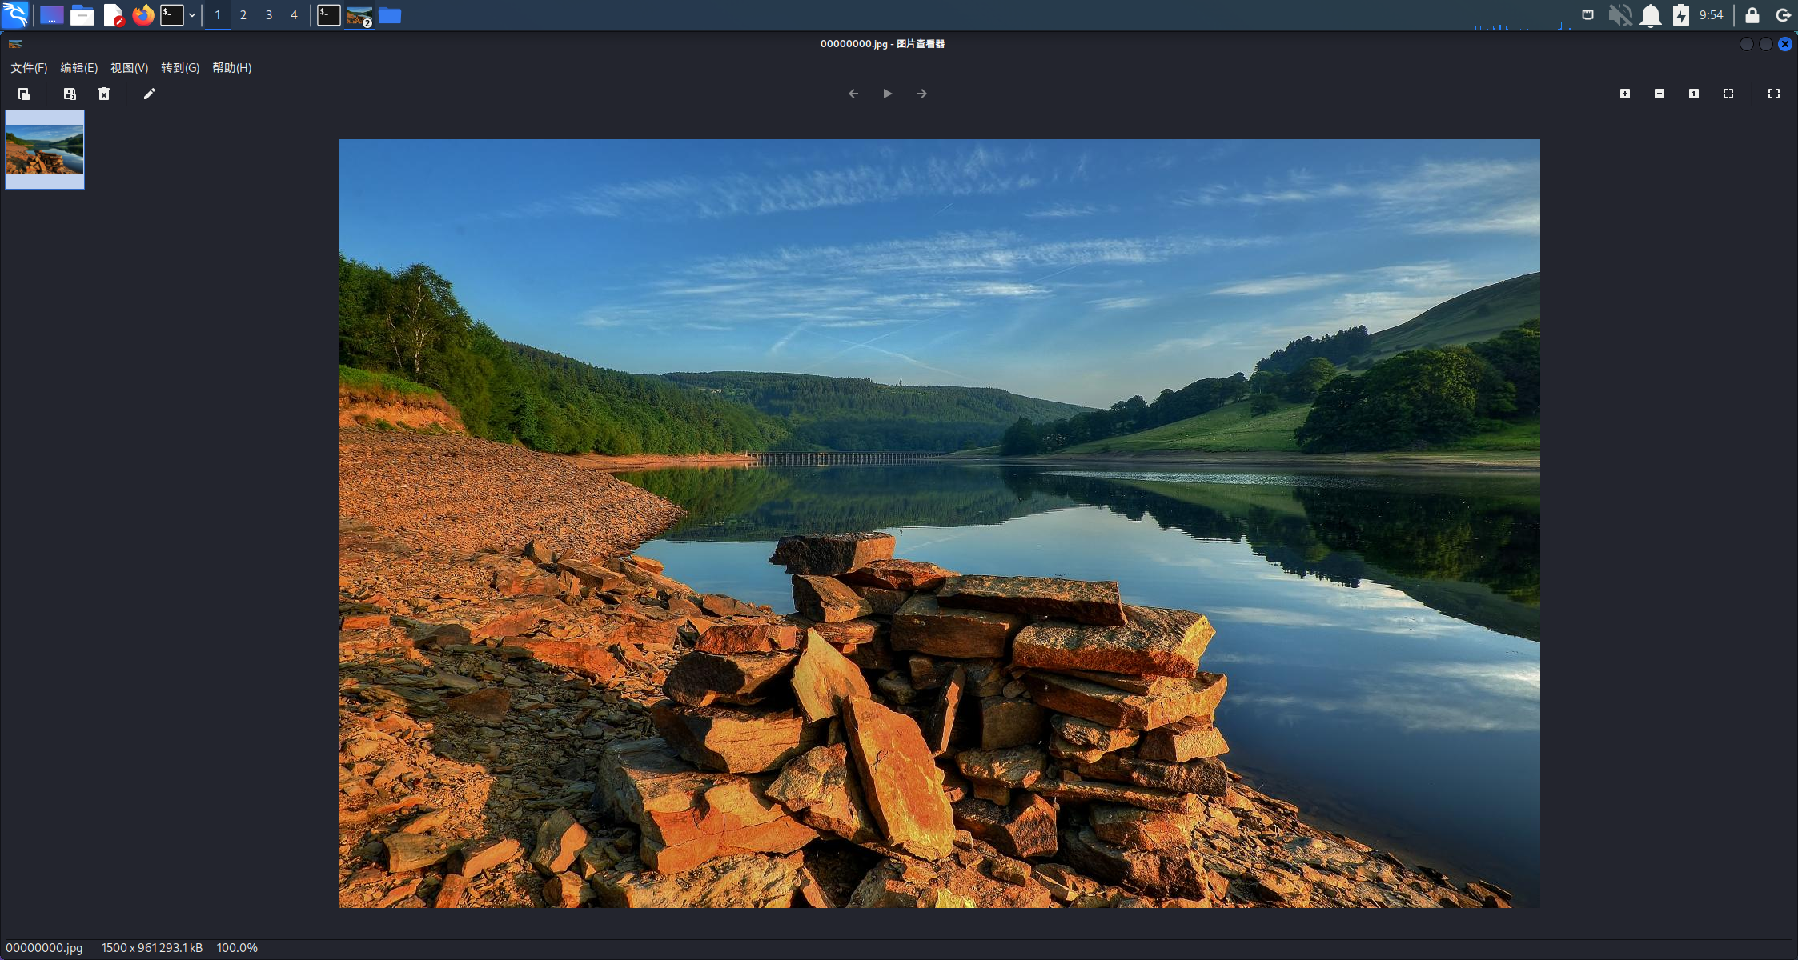Zoom in with the plus icon
This screenshot has width=1798, height=960.
1625,94
